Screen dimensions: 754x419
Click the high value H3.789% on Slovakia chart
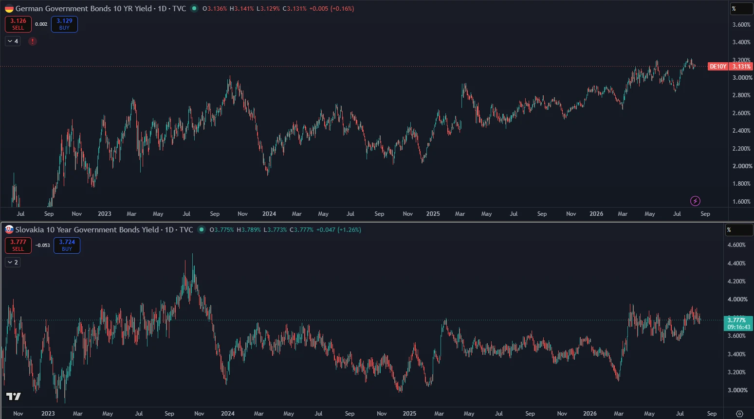[249, 230]
